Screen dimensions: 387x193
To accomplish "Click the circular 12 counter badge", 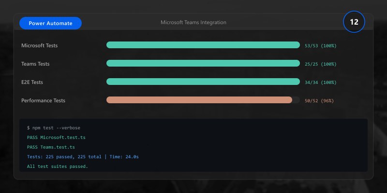I will coord(354,22).
